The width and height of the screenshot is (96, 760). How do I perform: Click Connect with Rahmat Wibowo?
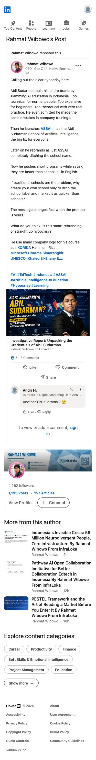point(54,502)
